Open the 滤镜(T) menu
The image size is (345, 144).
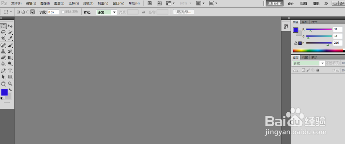[x=88, y=3]
